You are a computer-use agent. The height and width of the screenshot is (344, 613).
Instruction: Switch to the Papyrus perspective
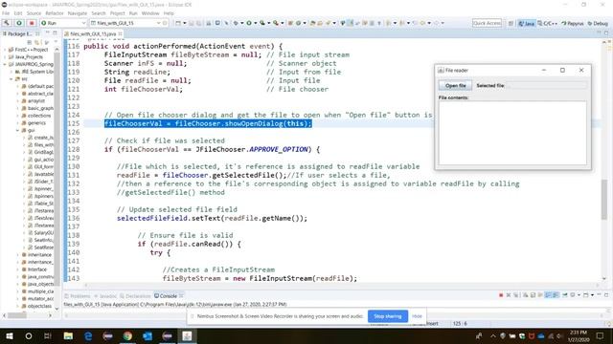[573, 23]
